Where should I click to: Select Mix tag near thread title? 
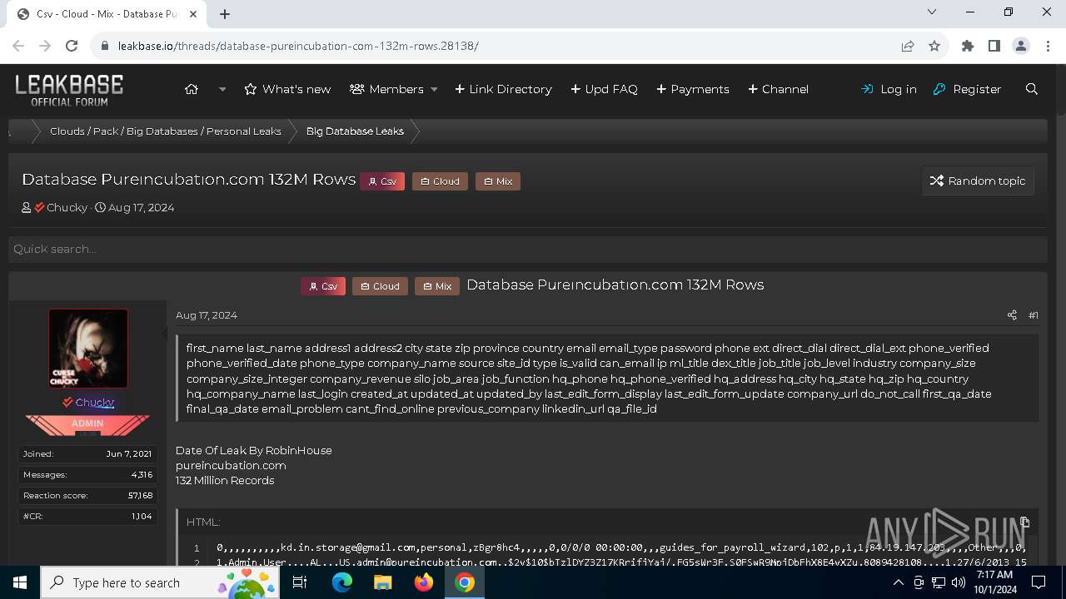tap(498, 181)
